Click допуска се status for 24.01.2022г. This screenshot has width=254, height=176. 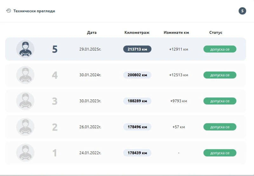[220, 153]
